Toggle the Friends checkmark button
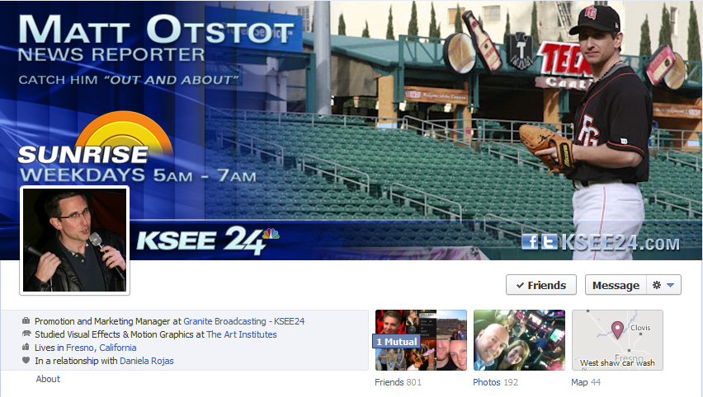 [541, 285]
